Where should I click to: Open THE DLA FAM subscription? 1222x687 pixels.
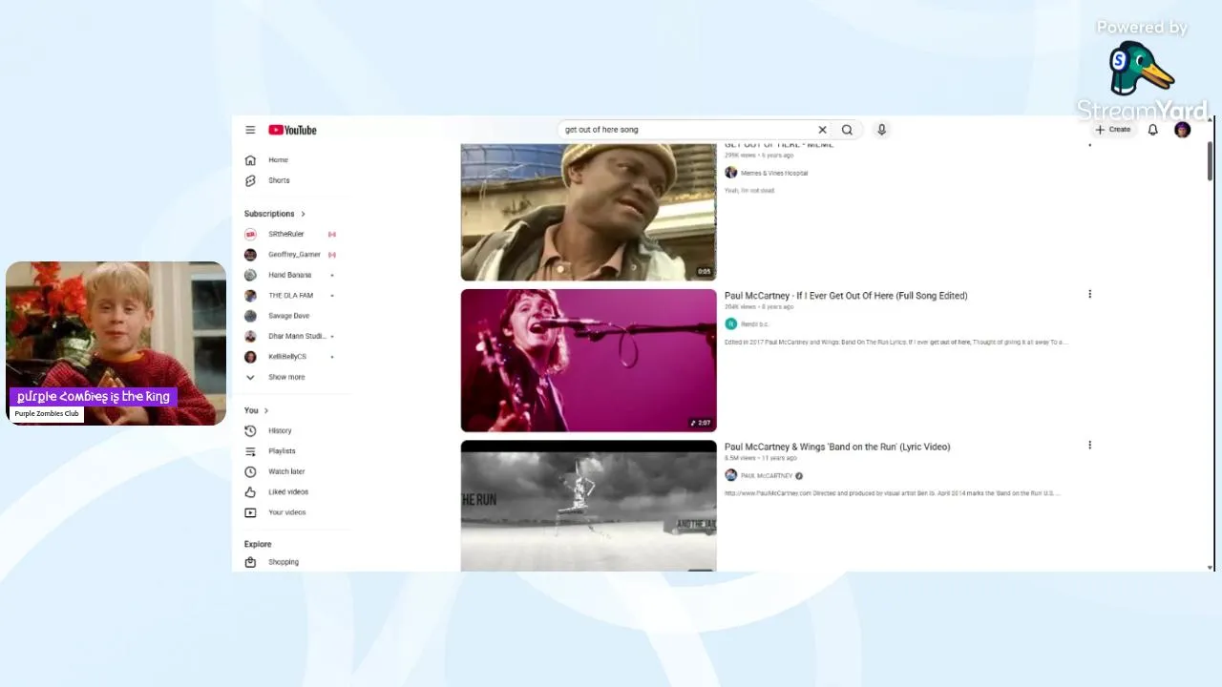tap(290, 296)
